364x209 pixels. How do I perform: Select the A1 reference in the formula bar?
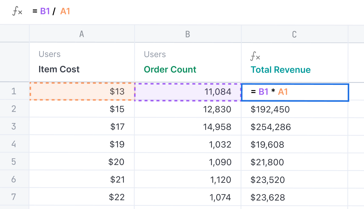(x=65, y=11)
